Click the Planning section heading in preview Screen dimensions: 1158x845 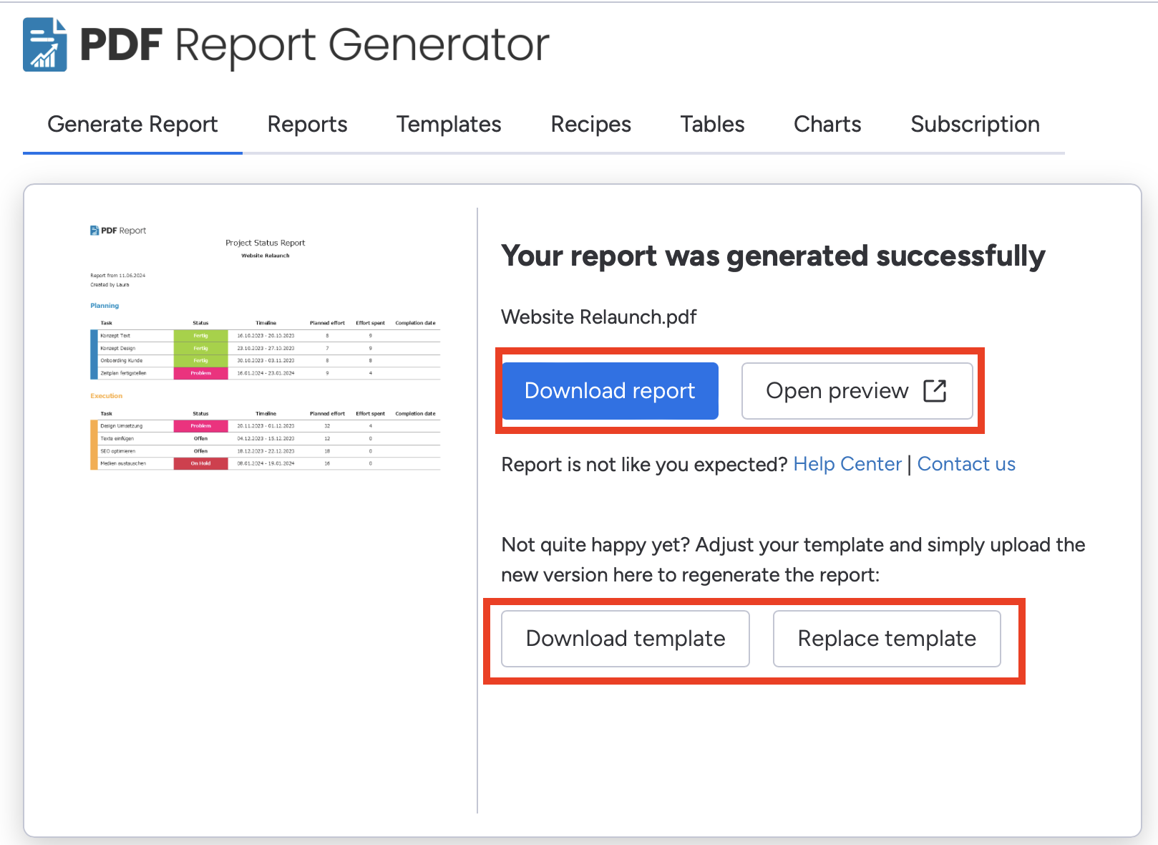104,306
